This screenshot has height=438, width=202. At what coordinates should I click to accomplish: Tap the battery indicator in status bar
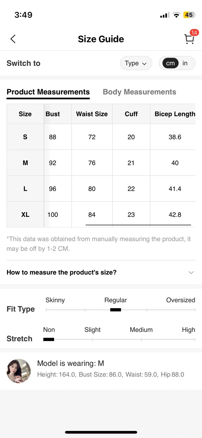pyautogui.click(x=189, y=15)
